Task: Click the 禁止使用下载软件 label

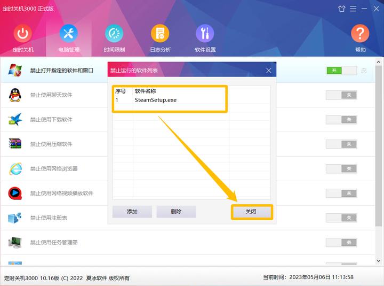Action: pos(51,120)
